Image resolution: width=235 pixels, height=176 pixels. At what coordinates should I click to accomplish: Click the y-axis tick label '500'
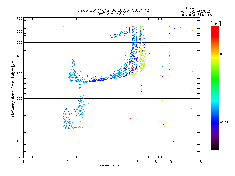pyautogui.click(x=19, y=43)
